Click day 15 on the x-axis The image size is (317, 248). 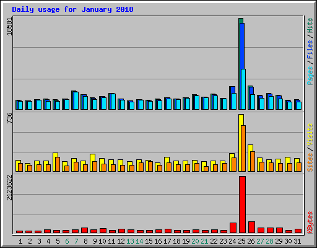149,241
